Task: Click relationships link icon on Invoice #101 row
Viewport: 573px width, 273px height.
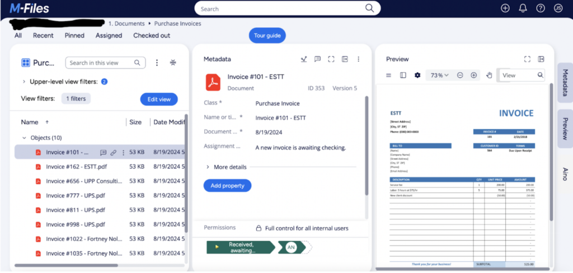Action: pyautogui.click(x=113, y=152)
